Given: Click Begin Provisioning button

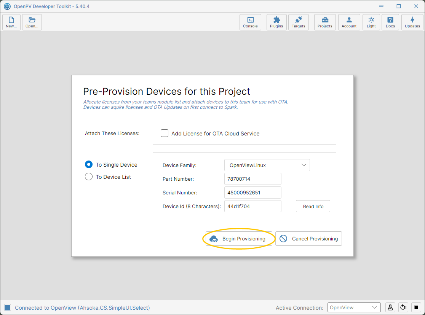Looking at the screenshot, I should (x=239, y=239).
